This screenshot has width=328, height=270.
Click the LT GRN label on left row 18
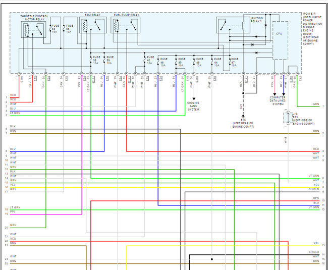[15, 207]
